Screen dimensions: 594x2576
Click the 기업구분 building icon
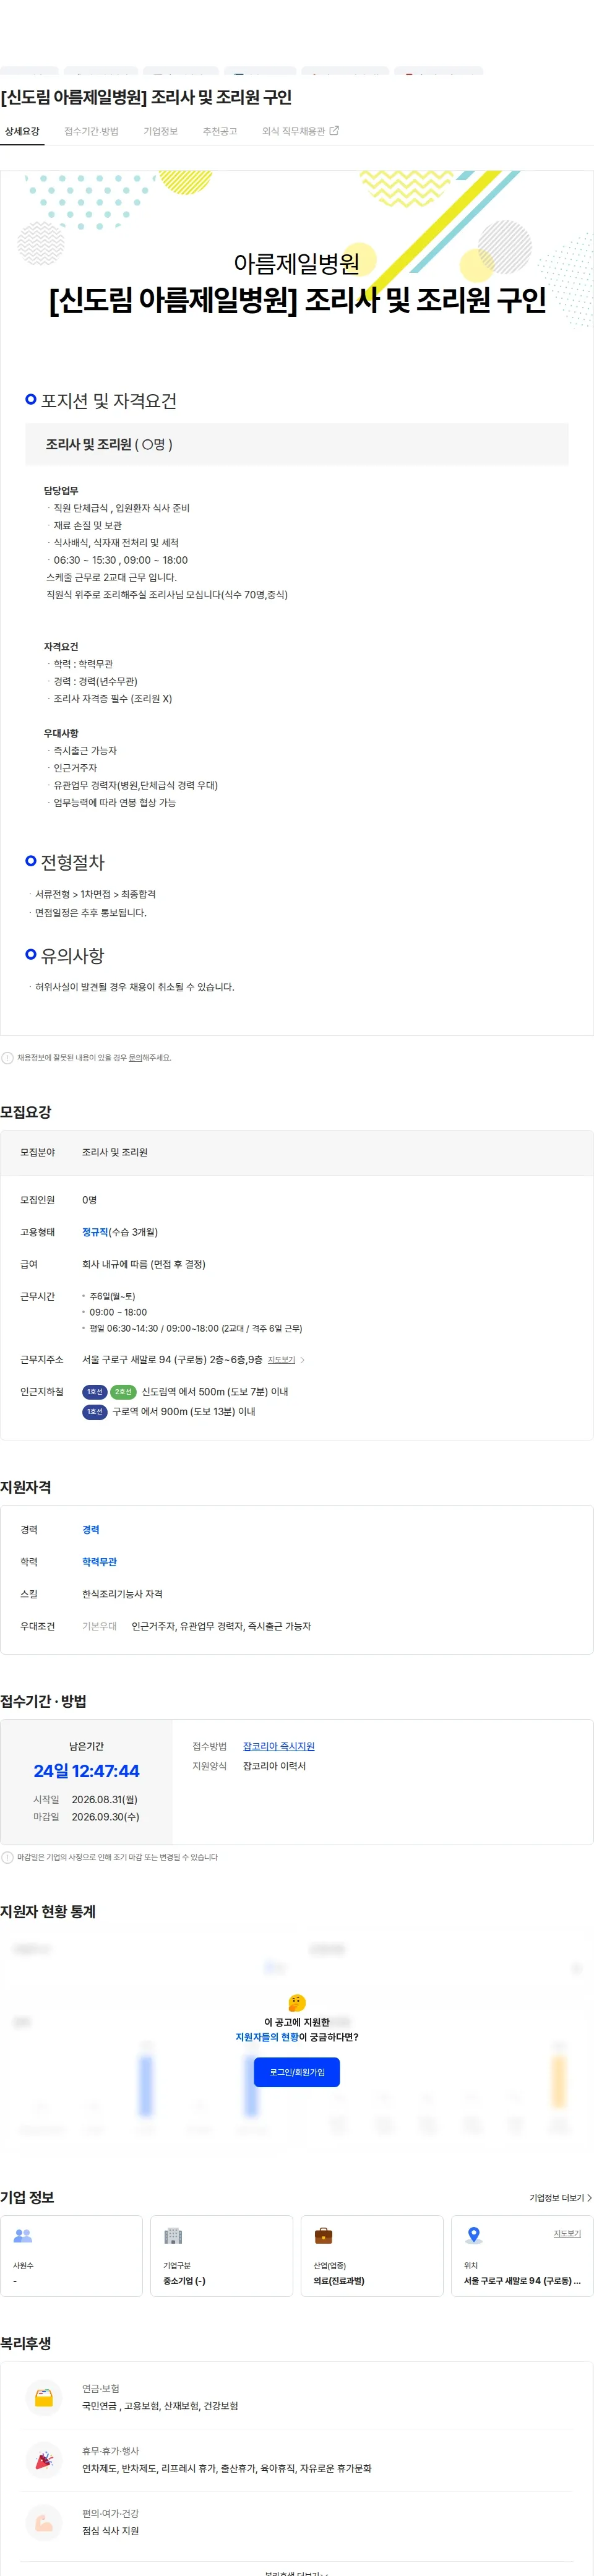[173, 2235]
